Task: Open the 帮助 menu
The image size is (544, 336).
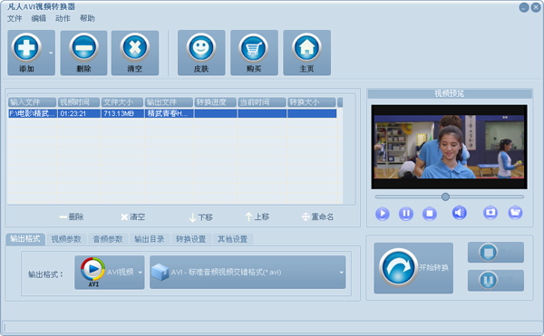Action: (87, 18)
